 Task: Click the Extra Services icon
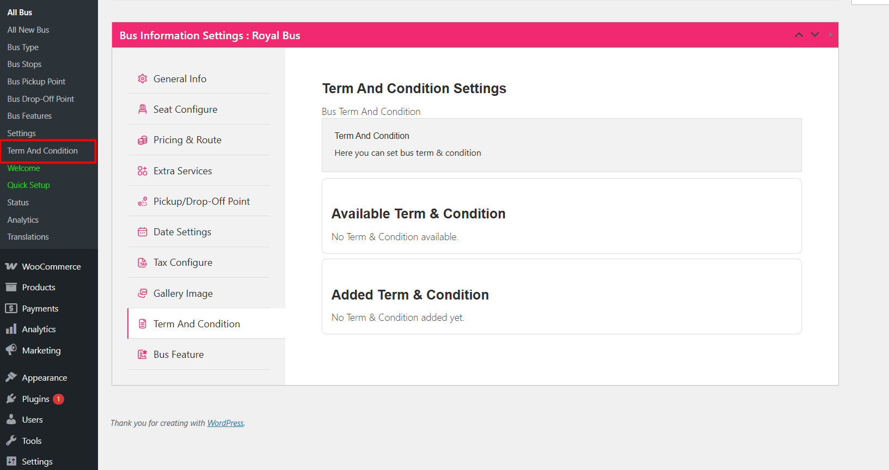pos(143,171)
